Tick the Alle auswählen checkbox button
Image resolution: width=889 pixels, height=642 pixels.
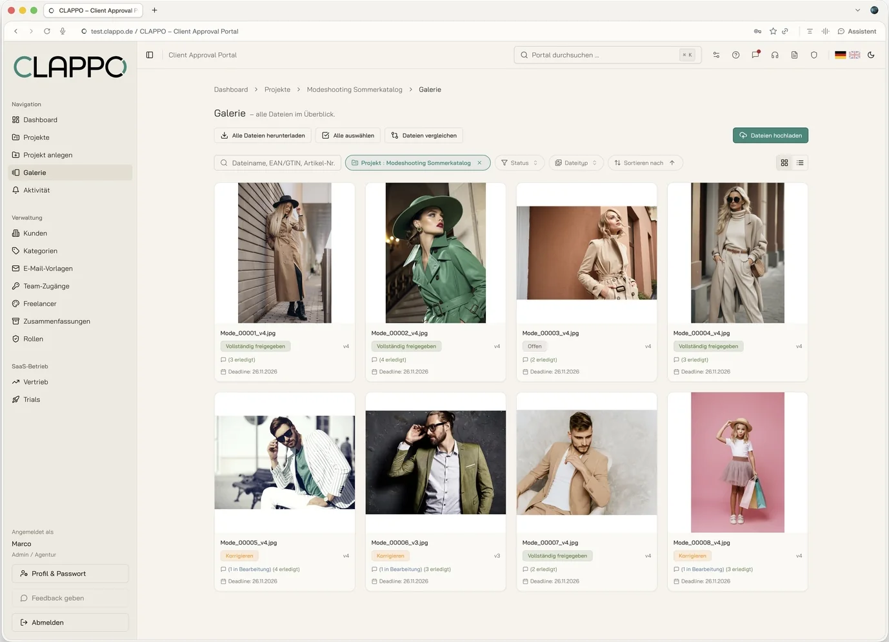[348, 135]
